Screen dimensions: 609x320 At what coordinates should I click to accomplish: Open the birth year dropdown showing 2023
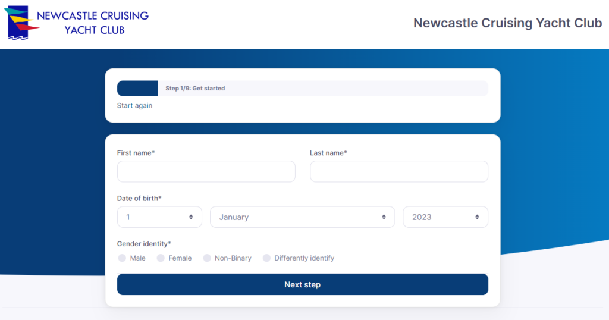click(x=445, y=217)
